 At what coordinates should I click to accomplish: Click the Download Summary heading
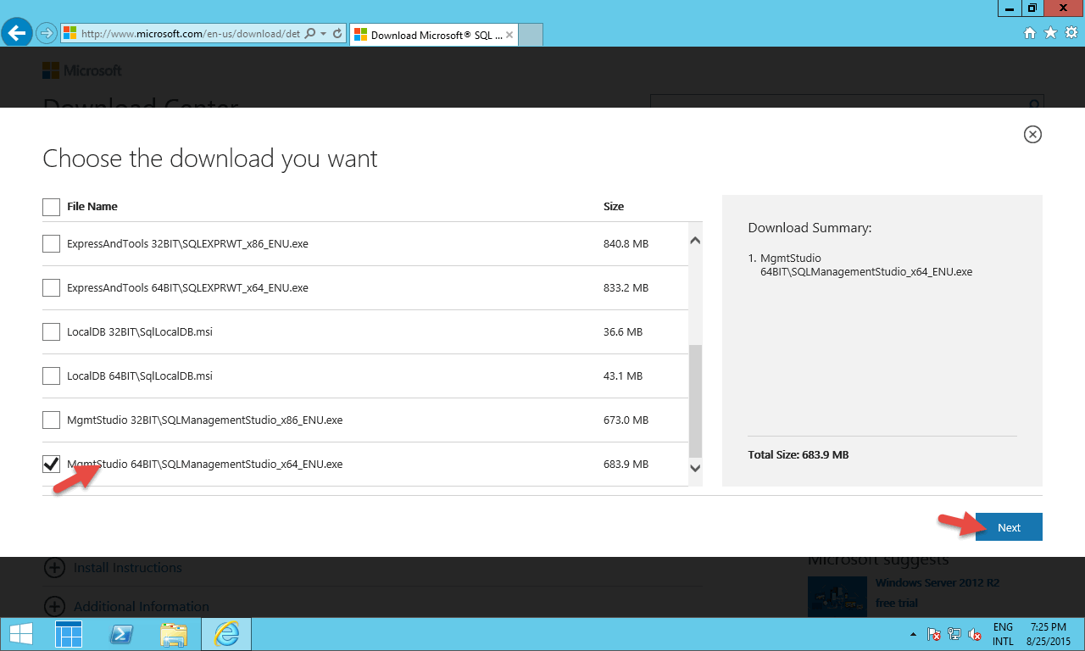(810, 229)
